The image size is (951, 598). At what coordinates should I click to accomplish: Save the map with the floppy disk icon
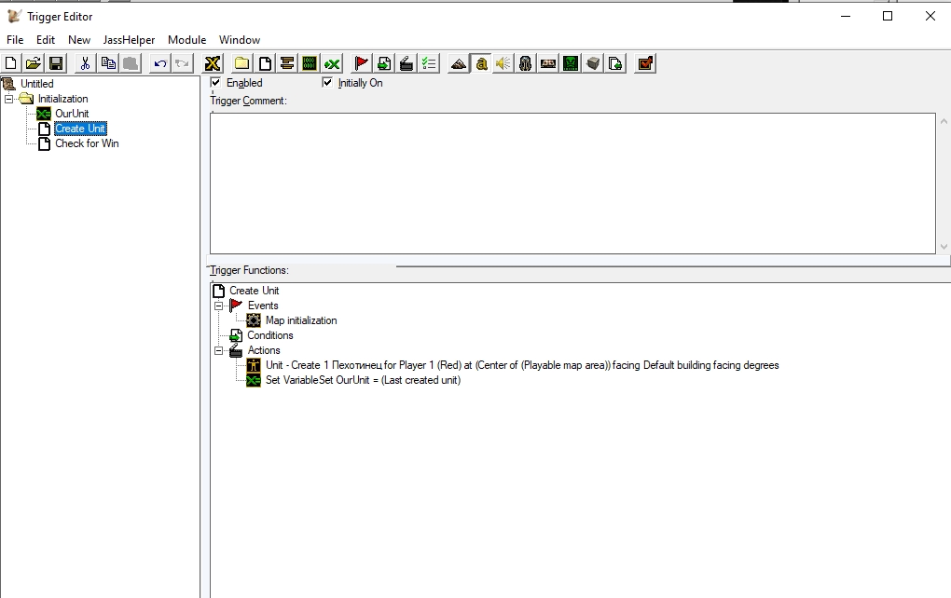pyautogui.click(x=56, y=63)
